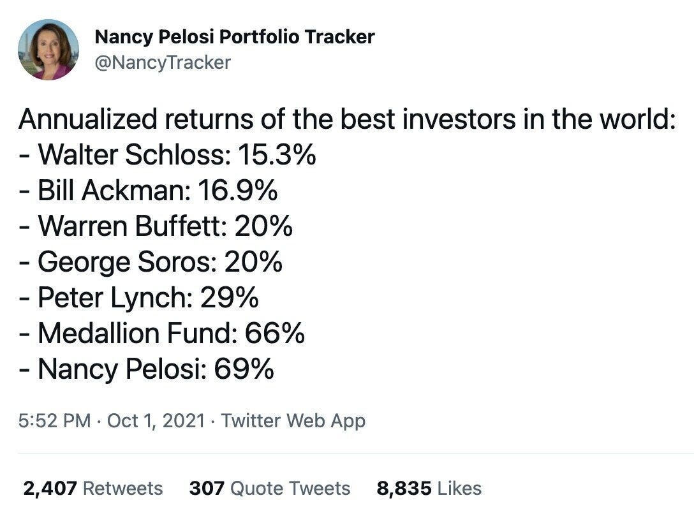694x514 pixels.
Task: Click the Peter Lynch: 29% line
Action: click(138, 297)
